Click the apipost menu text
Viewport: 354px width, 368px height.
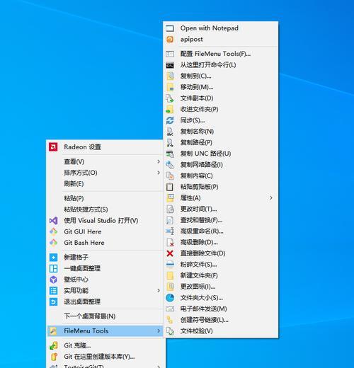(x=191, y=40)
